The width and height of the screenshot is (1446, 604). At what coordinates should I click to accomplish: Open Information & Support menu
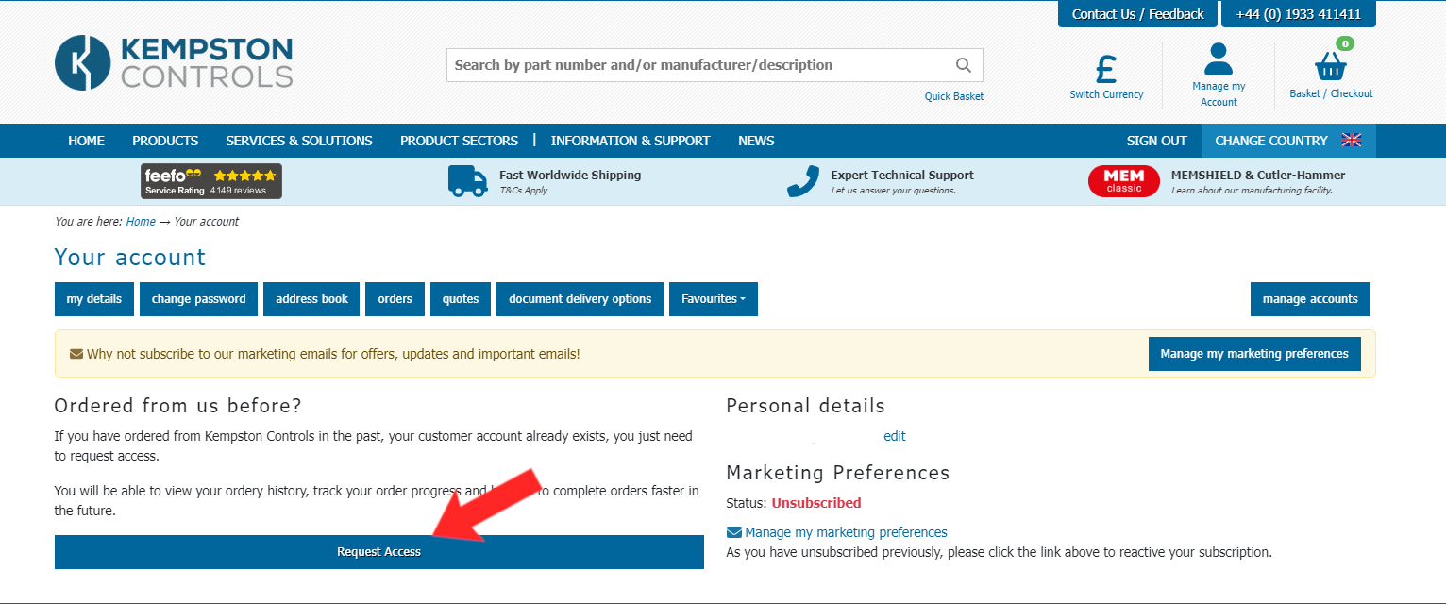click(631, 141)
